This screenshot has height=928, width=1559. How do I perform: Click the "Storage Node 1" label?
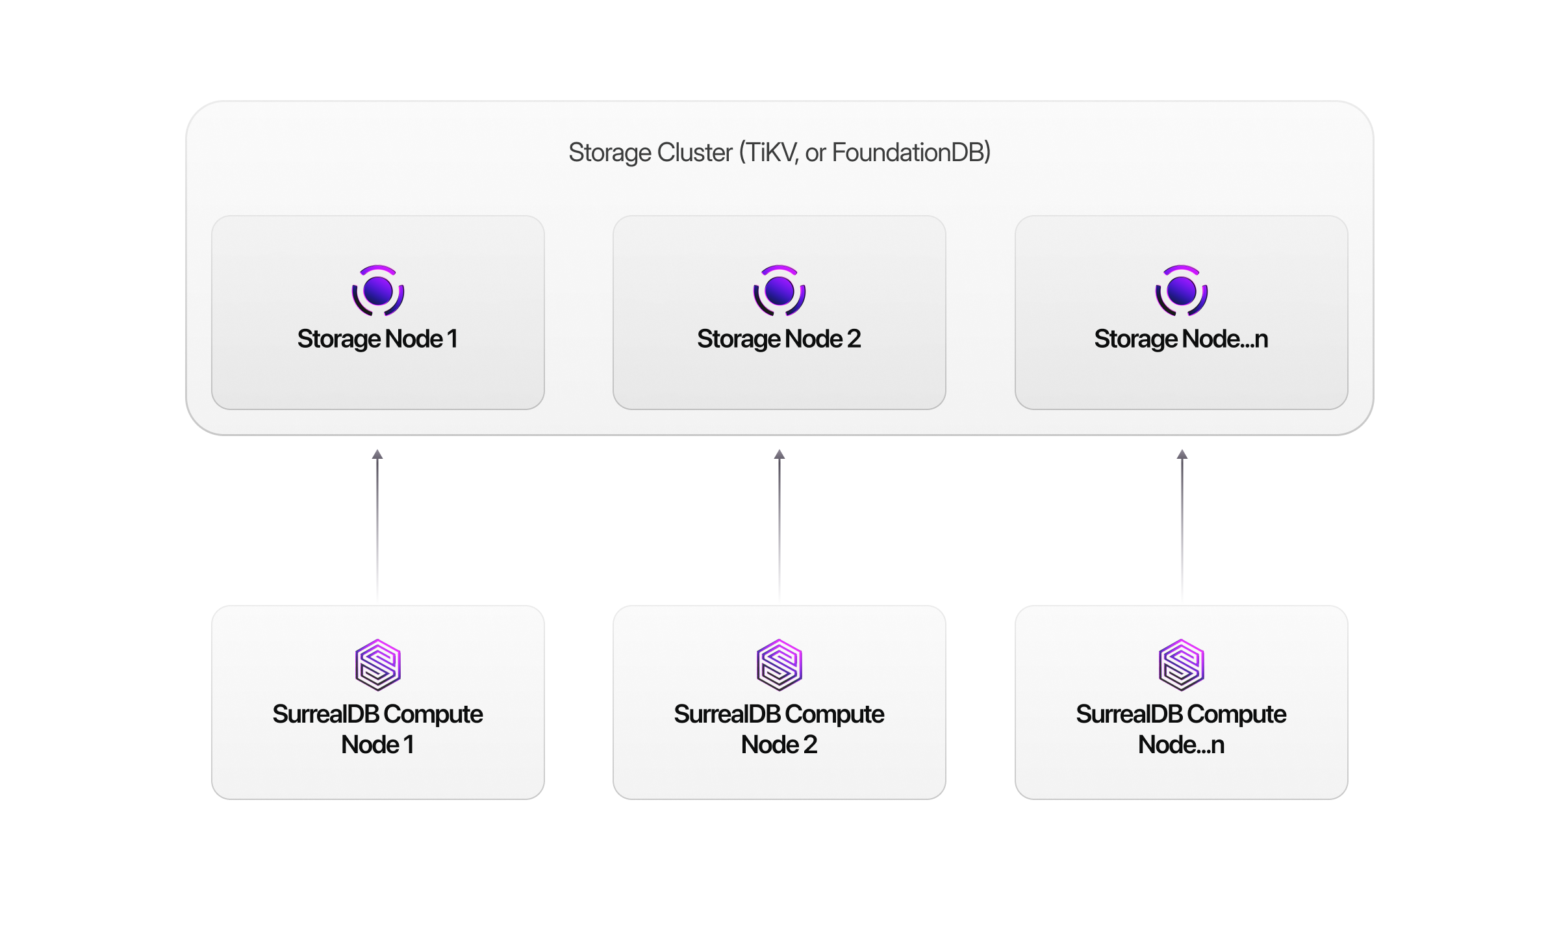point(378,339)
